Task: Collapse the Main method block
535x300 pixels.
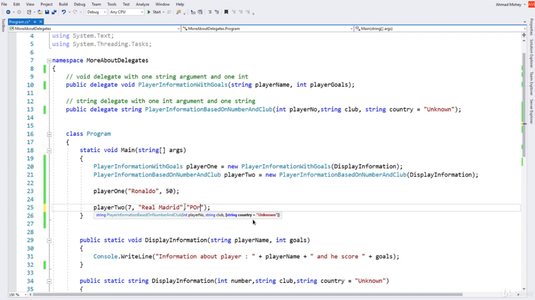Action: point(49,151)
